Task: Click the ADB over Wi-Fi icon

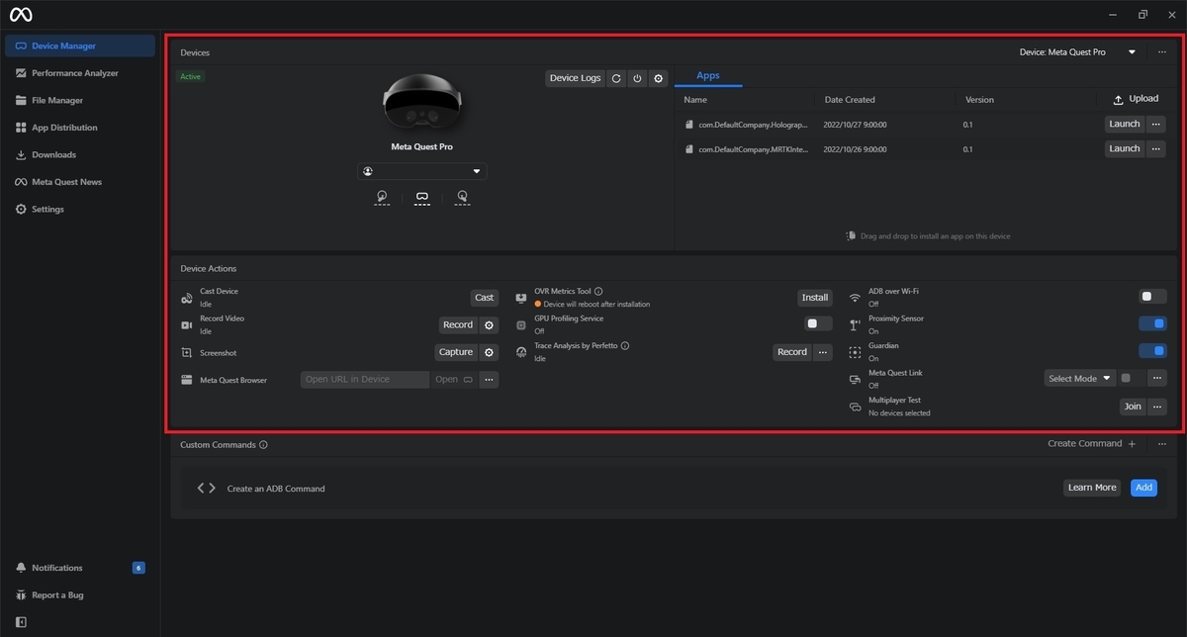Action: click(x=855, y=298)
